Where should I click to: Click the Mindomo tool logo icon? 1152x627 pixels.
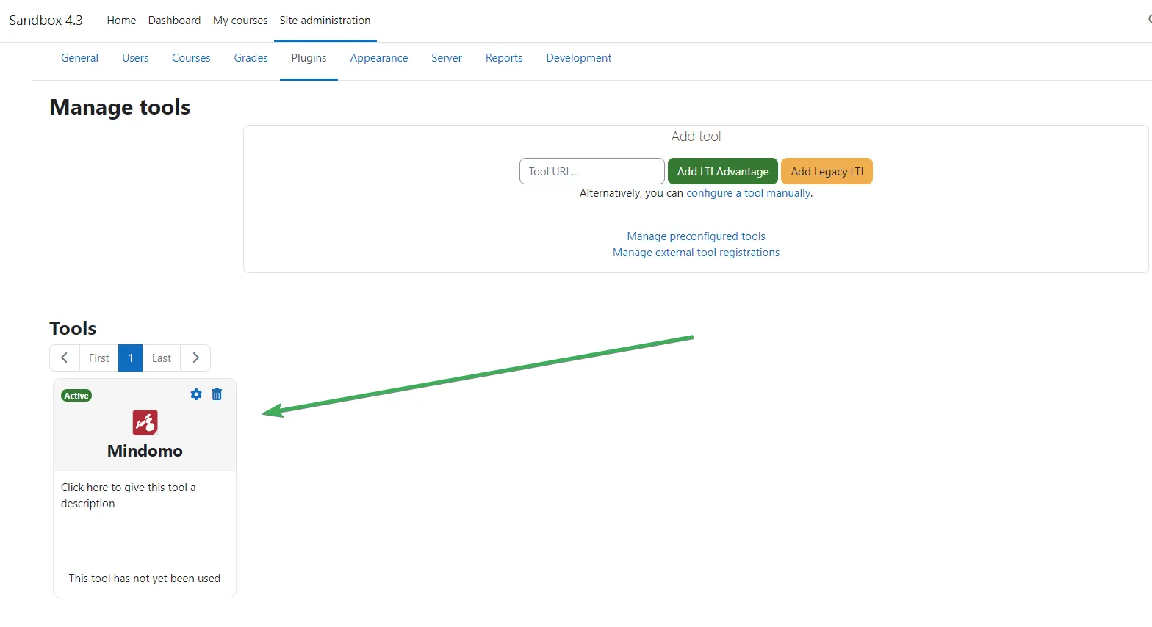tap(145, 422)
